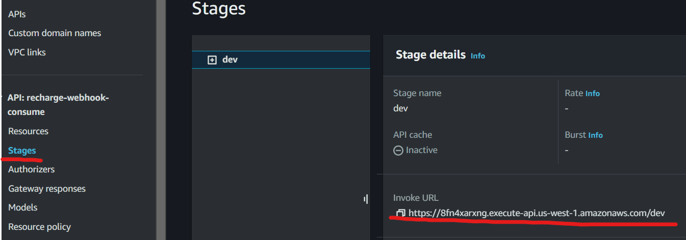686x240 pixels.
Task: Navigate to Models
Action: pyautogui.click(x=23, y=207)
